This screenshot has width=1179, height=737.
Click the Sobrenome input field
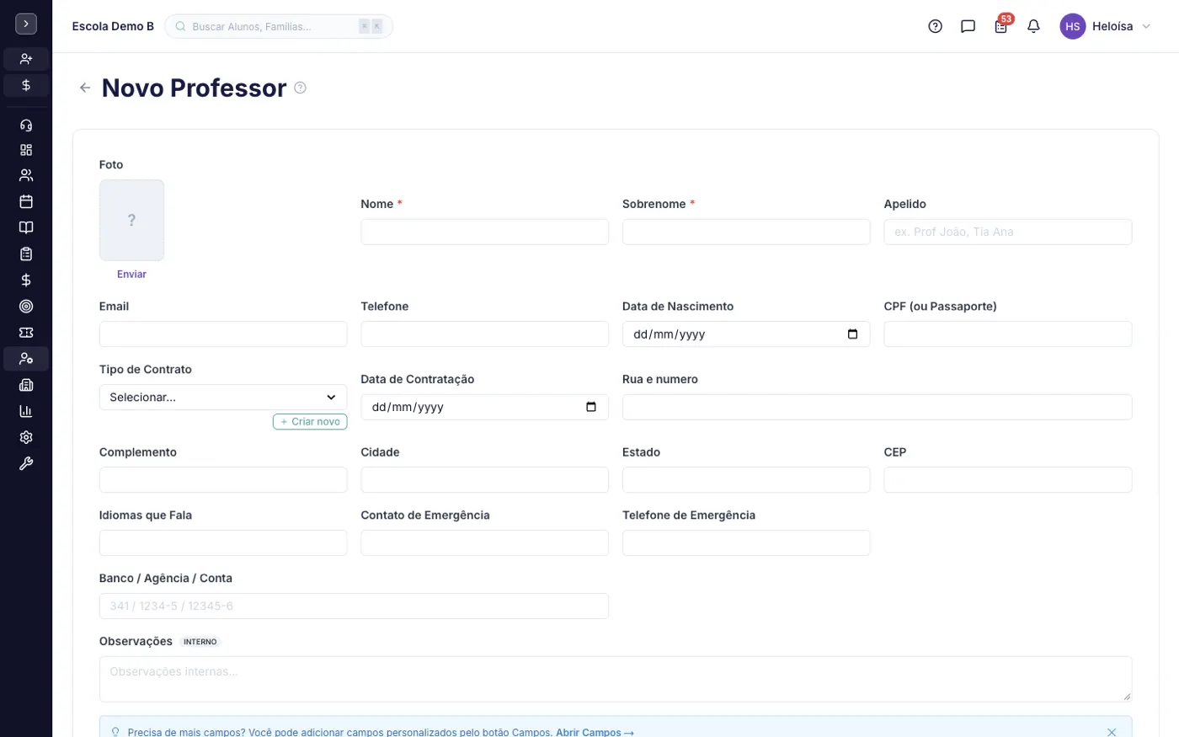(746, 232)
